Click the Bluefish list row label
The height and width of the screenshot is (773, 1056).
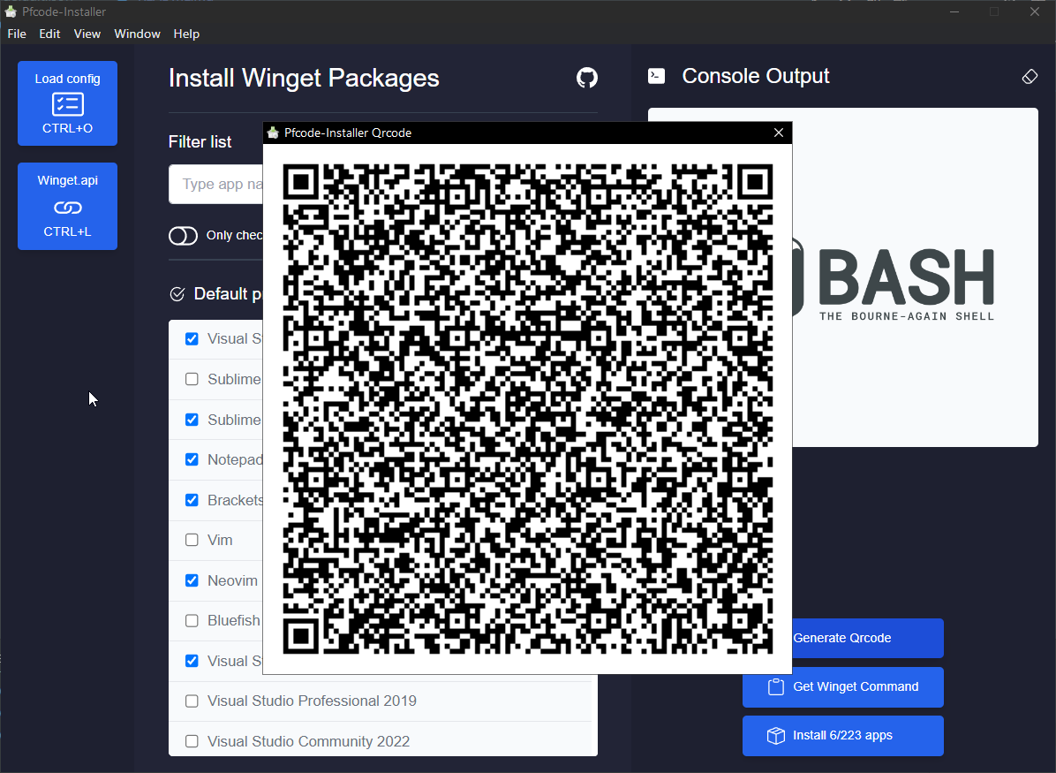tap(234, 621)
